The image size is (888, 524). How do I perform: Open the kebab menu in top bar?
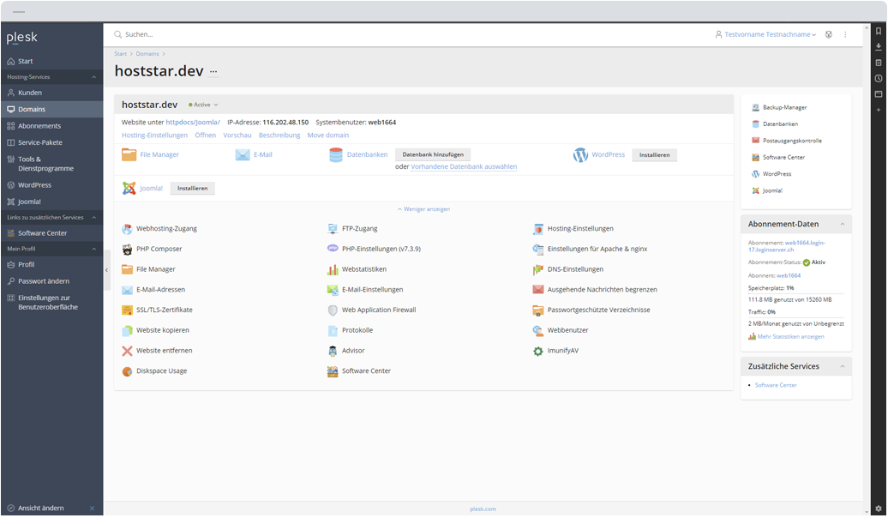[x=845, y=35]
